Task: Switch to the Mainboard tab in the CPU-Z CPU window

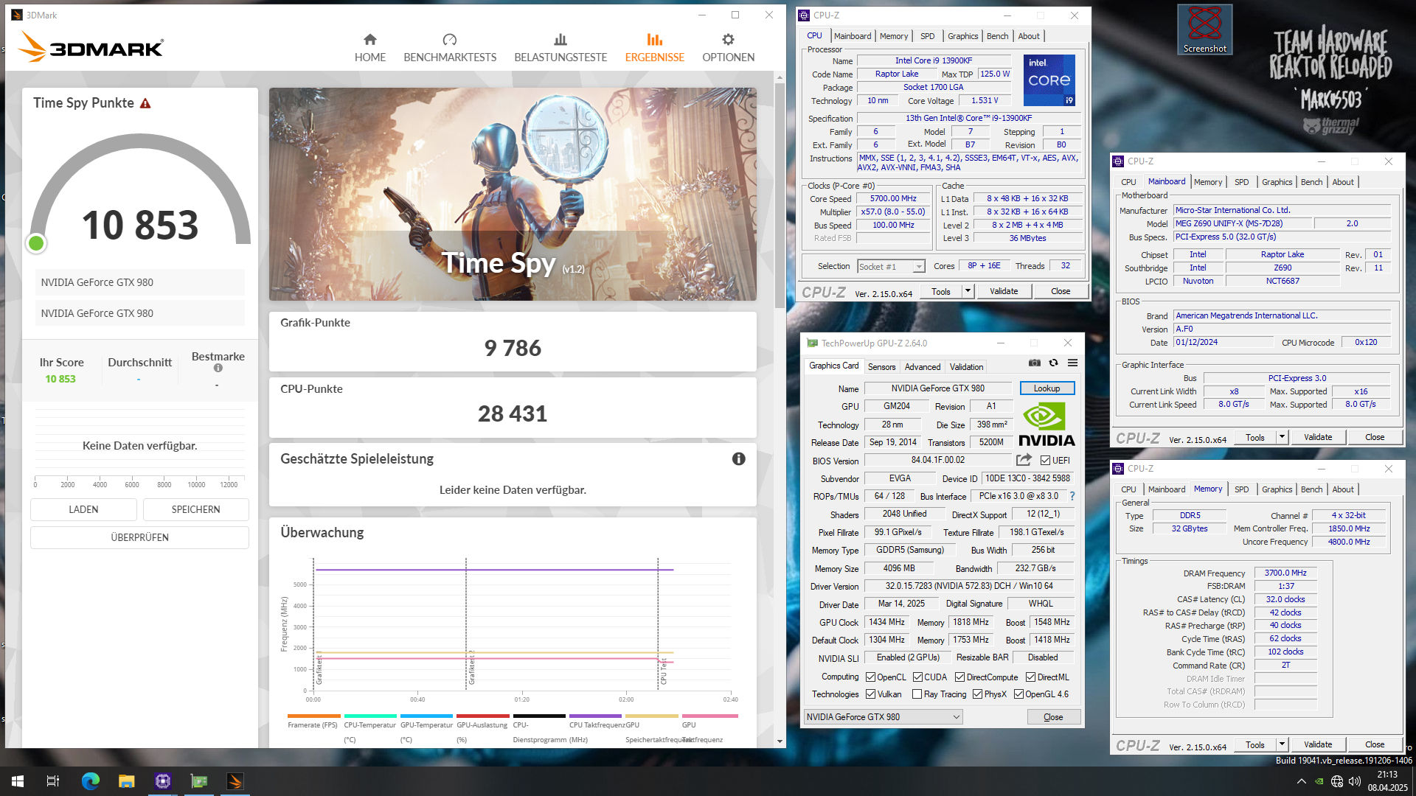Action: [x=852, y=36]
